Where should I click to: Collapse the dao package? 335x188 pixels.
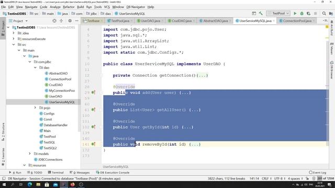point(35,67)
